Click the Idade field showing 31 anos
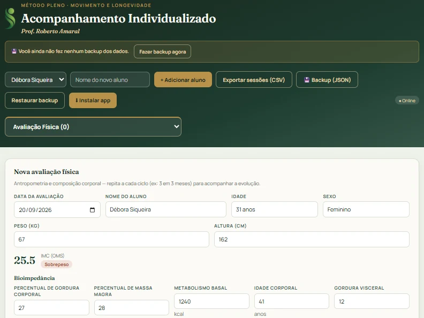This screenshot has height=318, width=424. click(x=275, y=209)
